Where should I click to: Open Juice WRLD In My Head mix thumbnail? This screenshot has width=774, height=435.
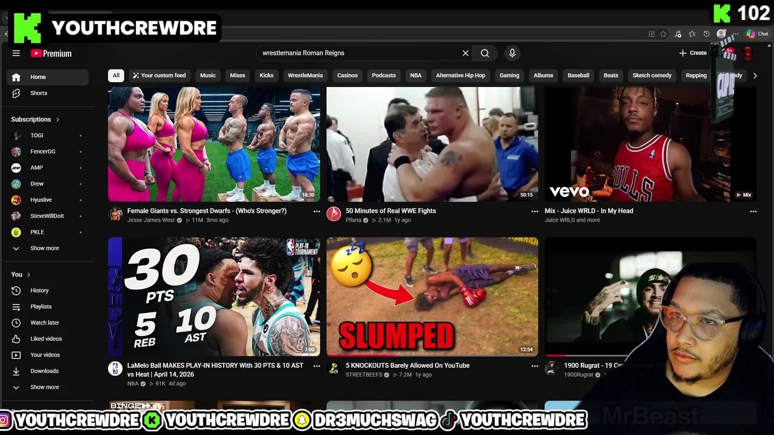pyautogui.click(x=651, y=144)
